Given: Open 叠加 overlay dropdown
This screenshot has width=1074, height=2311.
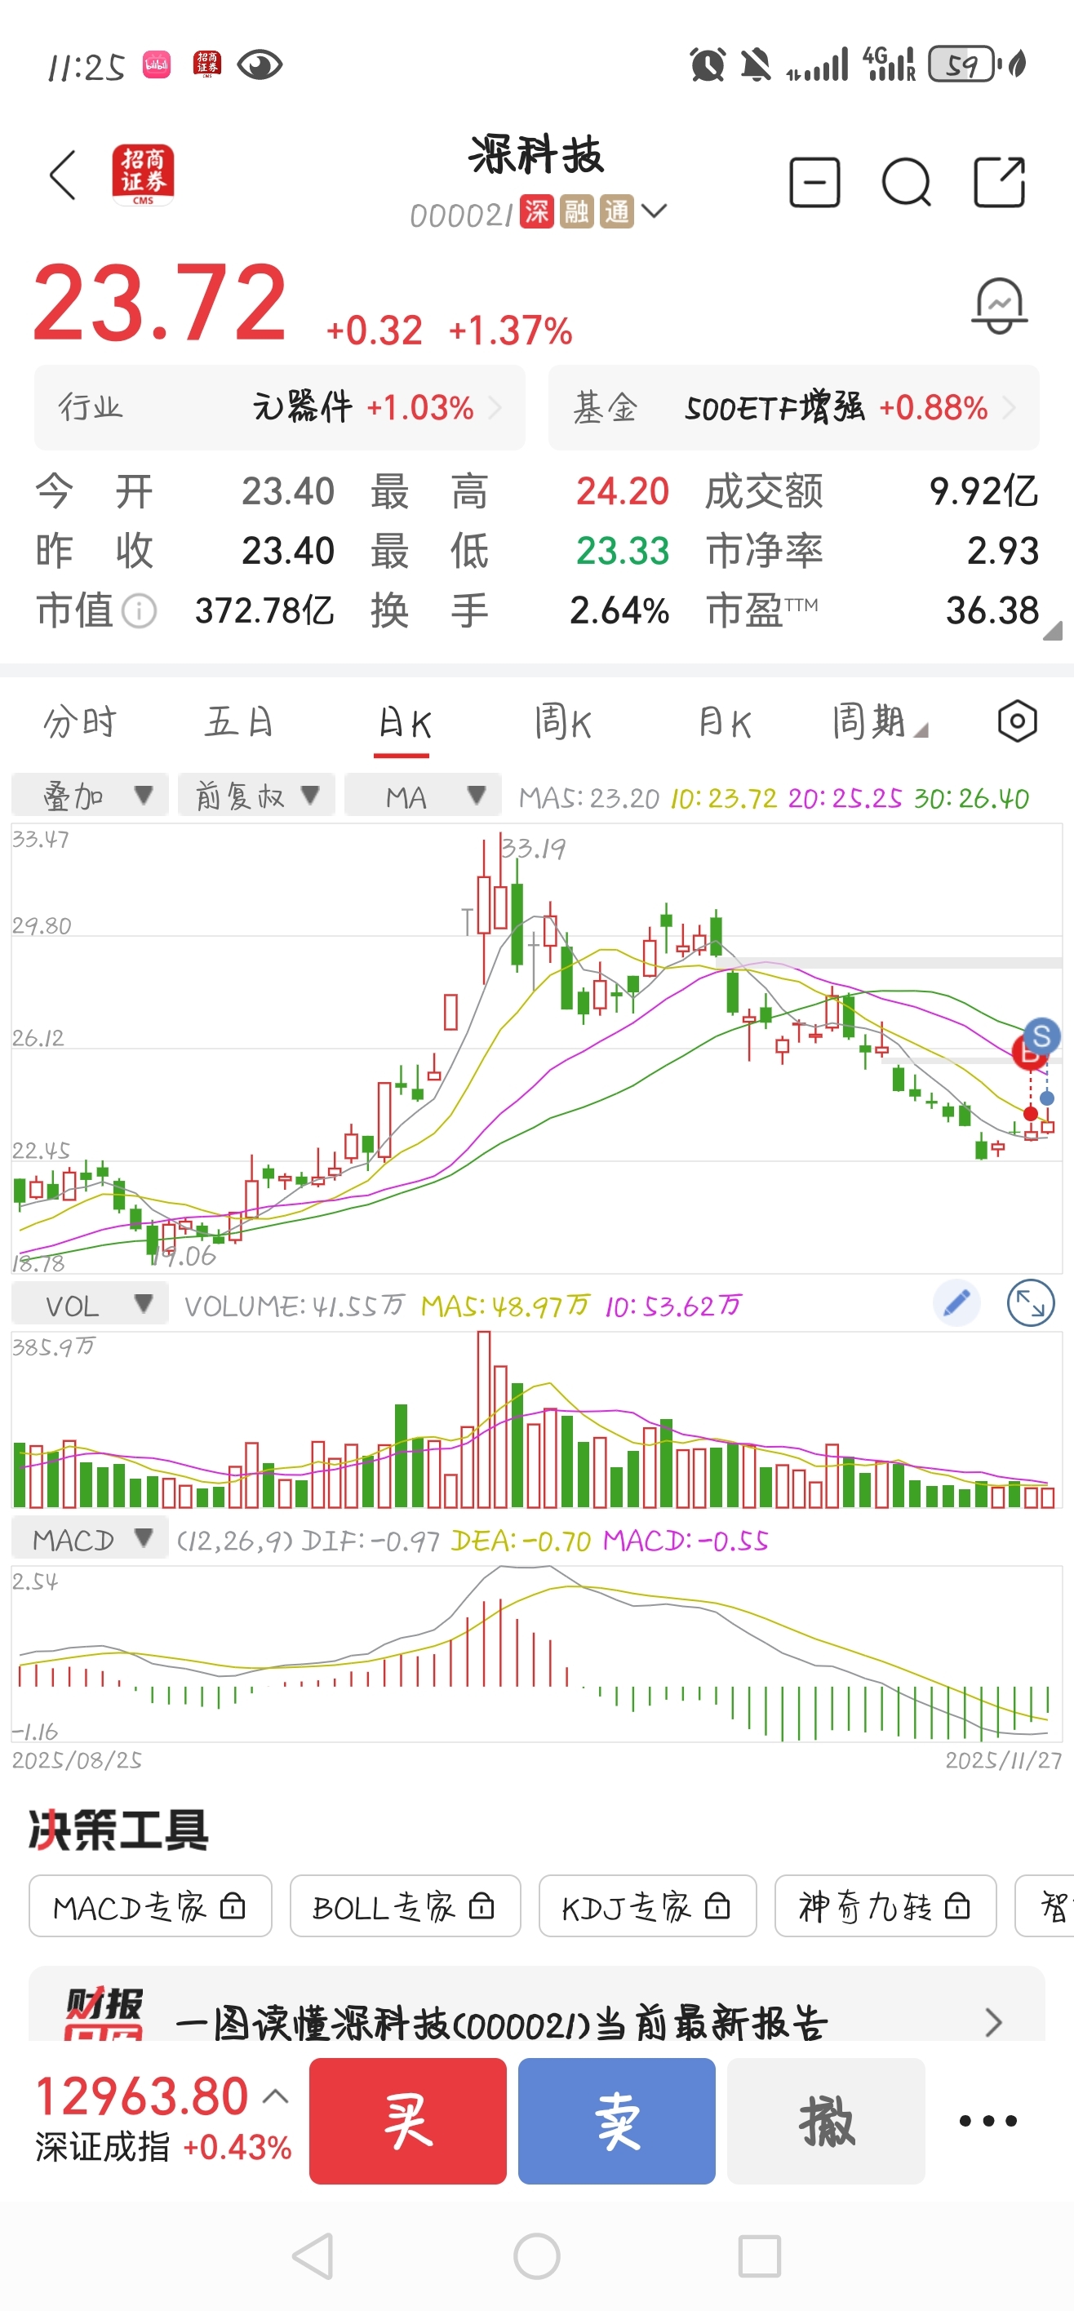Looking at the screenshot, I should pyautogui.click(x=90, y=795).
